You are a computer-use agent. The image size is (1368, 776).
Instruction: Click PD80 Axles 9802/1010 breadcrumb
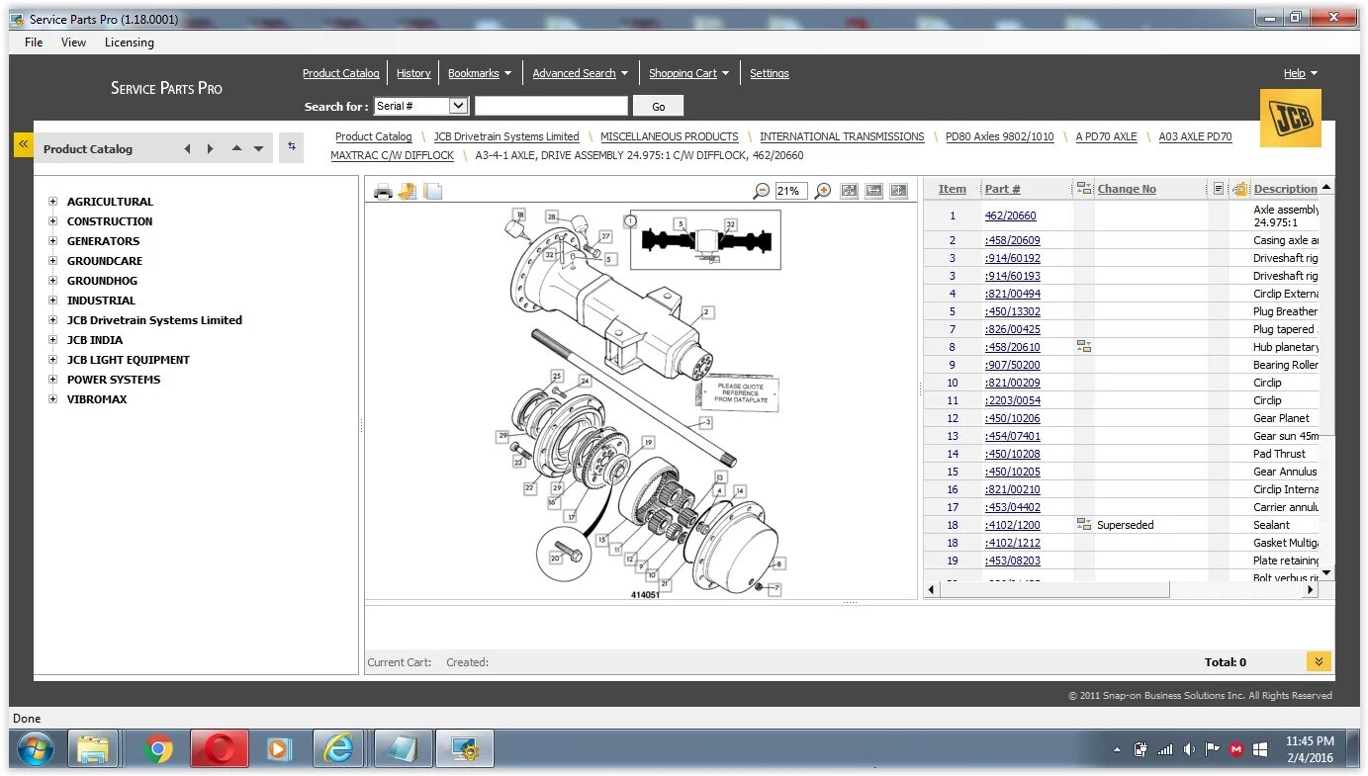pyautogui.click(x=1000, y=136)
